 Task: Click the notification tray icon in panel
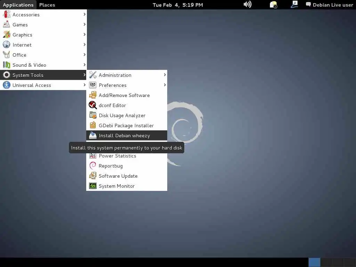273,5
